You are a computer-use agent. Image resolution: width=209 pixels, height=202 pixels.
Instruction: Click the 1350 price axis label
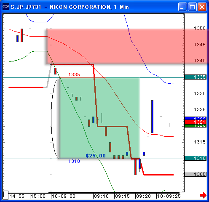tap(200, 28)
